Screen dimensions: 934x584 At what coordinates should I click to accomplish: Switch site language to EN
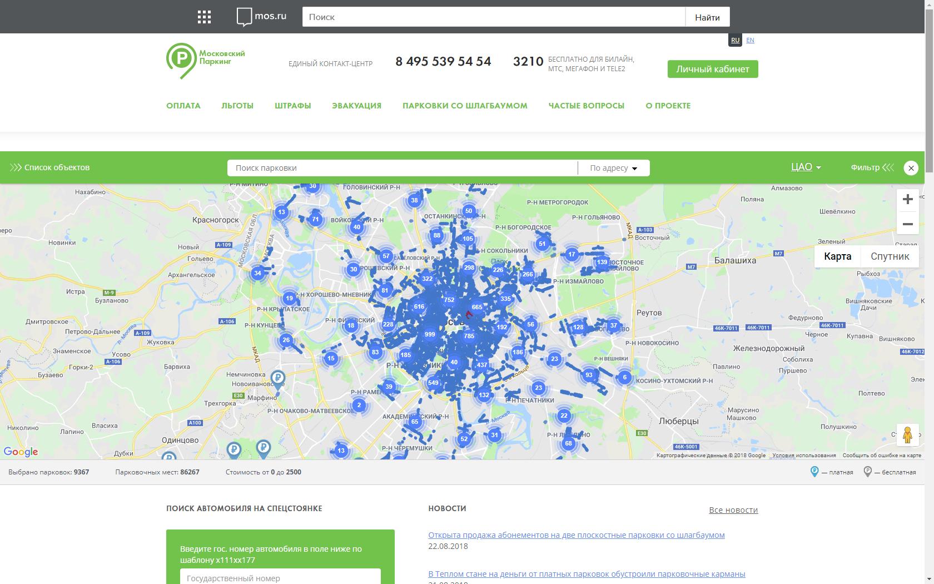(x=750, y=40)
